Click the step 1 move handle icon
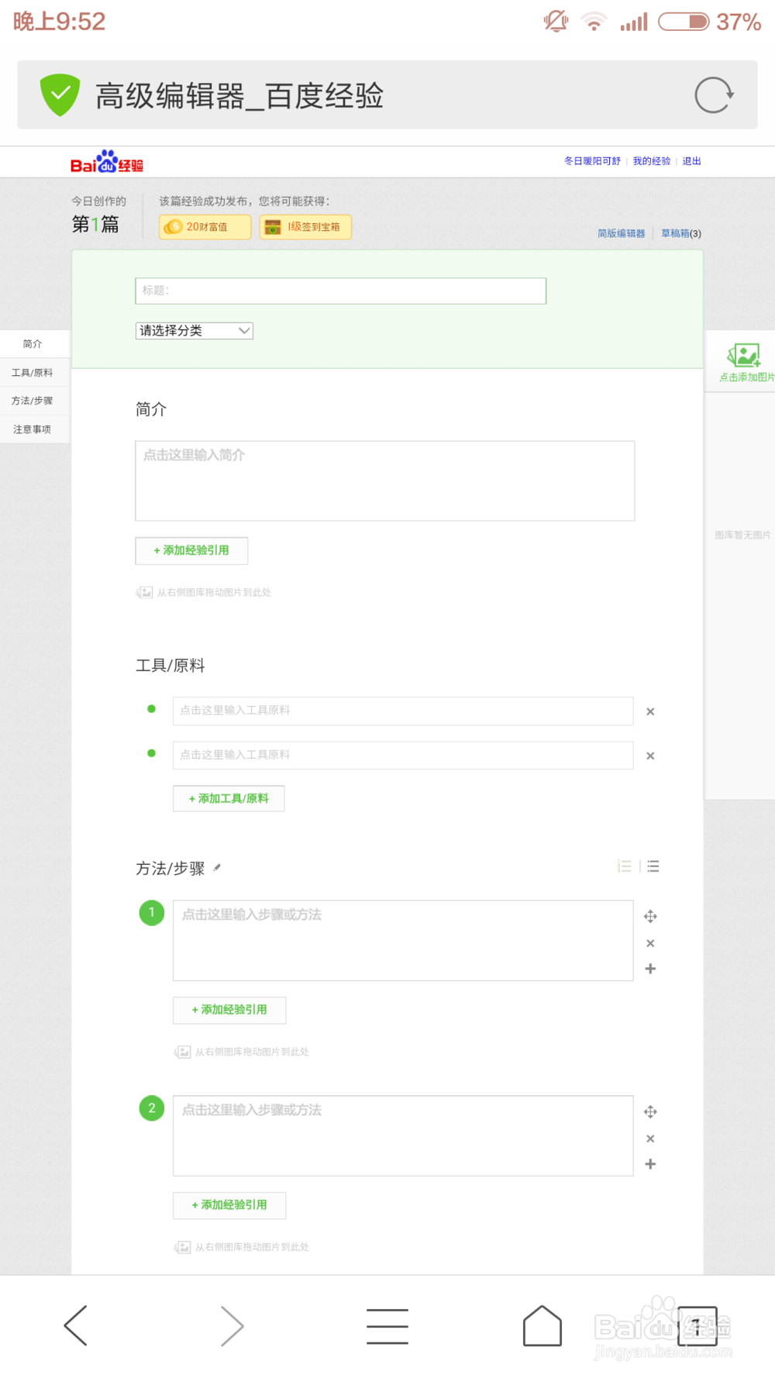The width and height of the screenshot is (775, 1378). [650, 917]
